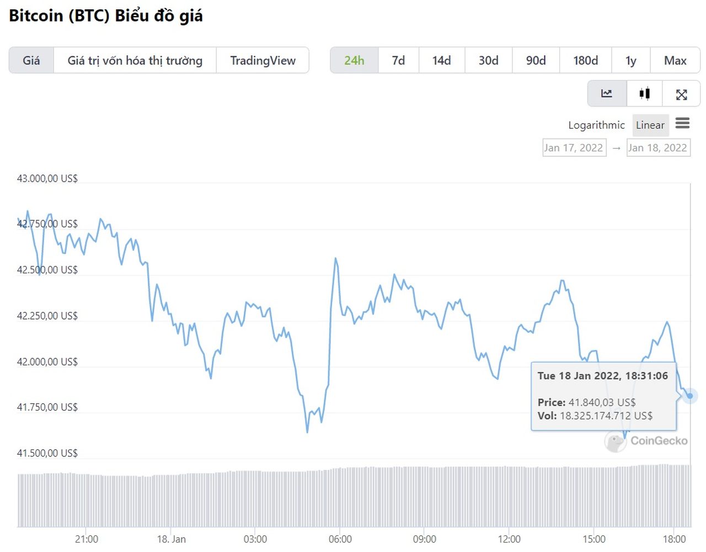Click the 43.000,00 US$ axis label
Image resolution: width=706 pixels, height=552 pixels.
(x=47, y=178)
